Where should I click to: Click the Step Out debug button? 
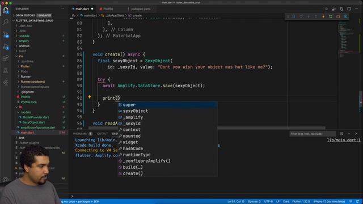tap(316, 16)
